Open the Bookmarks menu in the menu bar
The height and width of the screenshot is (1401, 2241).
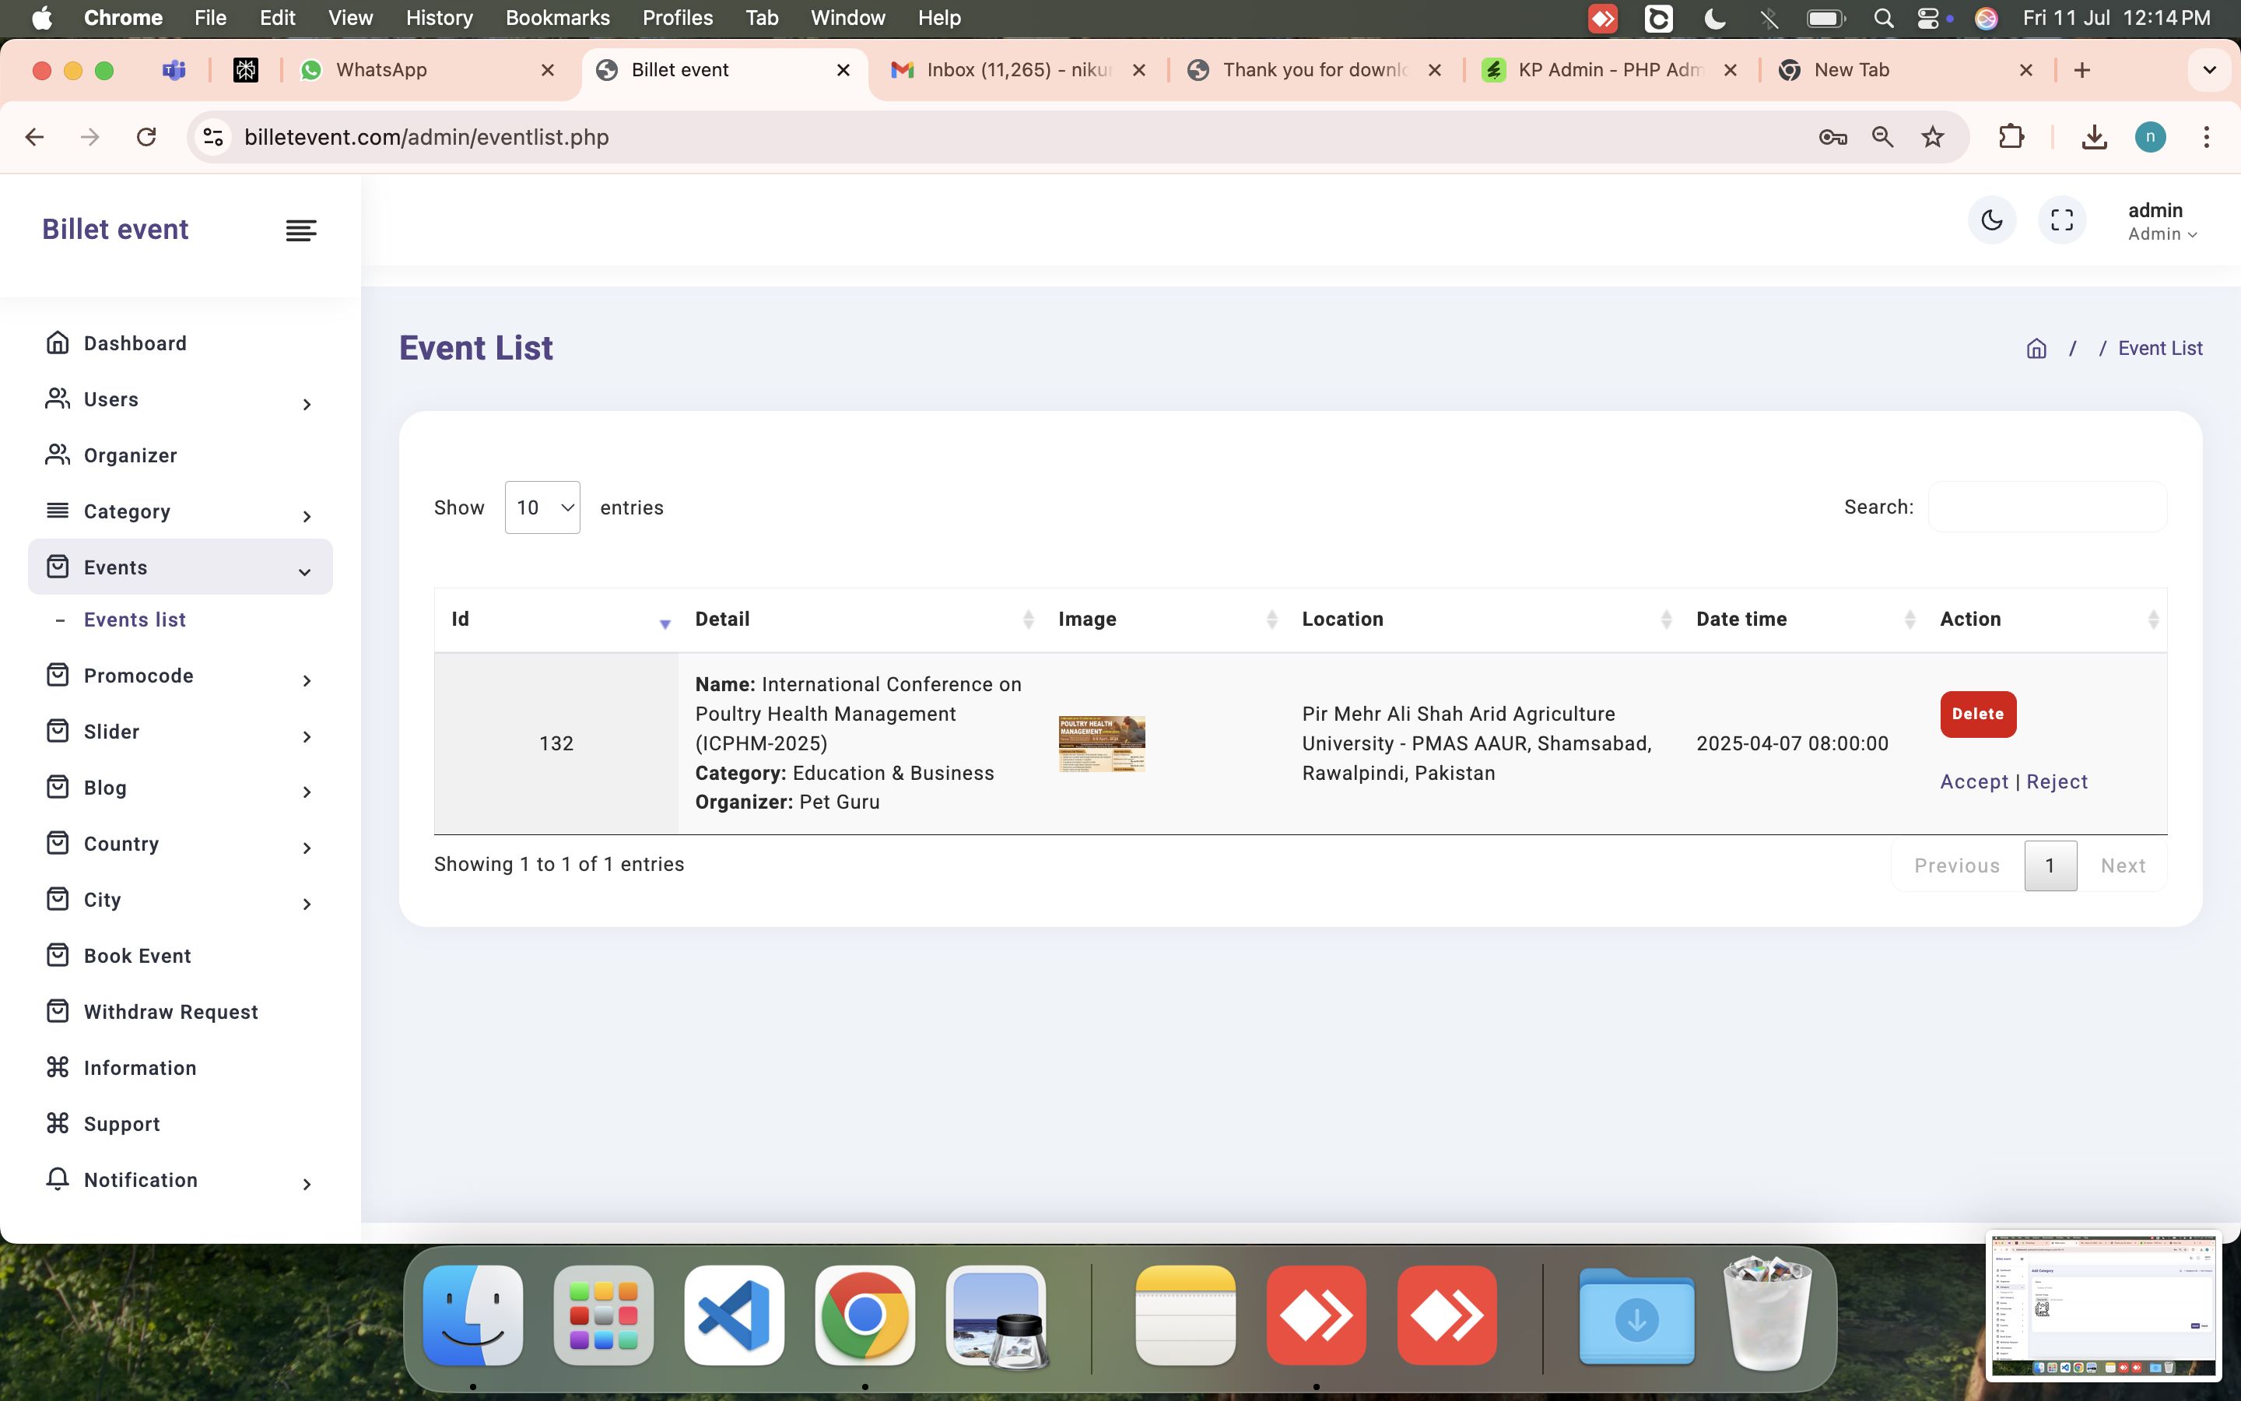[556, 18]
